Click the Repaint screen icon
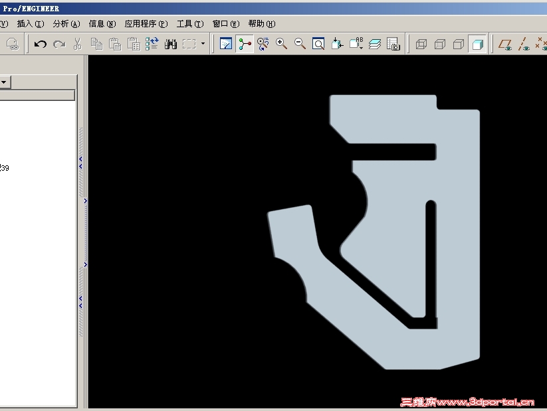The width and height of the screenshot is (547, 411). tap(226, 44)
